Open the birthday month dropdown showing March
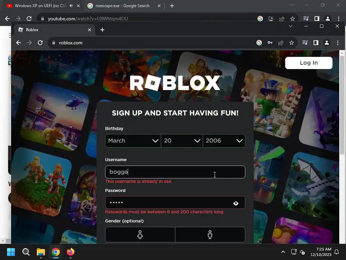The image size is (346, 260). [x=133, y=141]
